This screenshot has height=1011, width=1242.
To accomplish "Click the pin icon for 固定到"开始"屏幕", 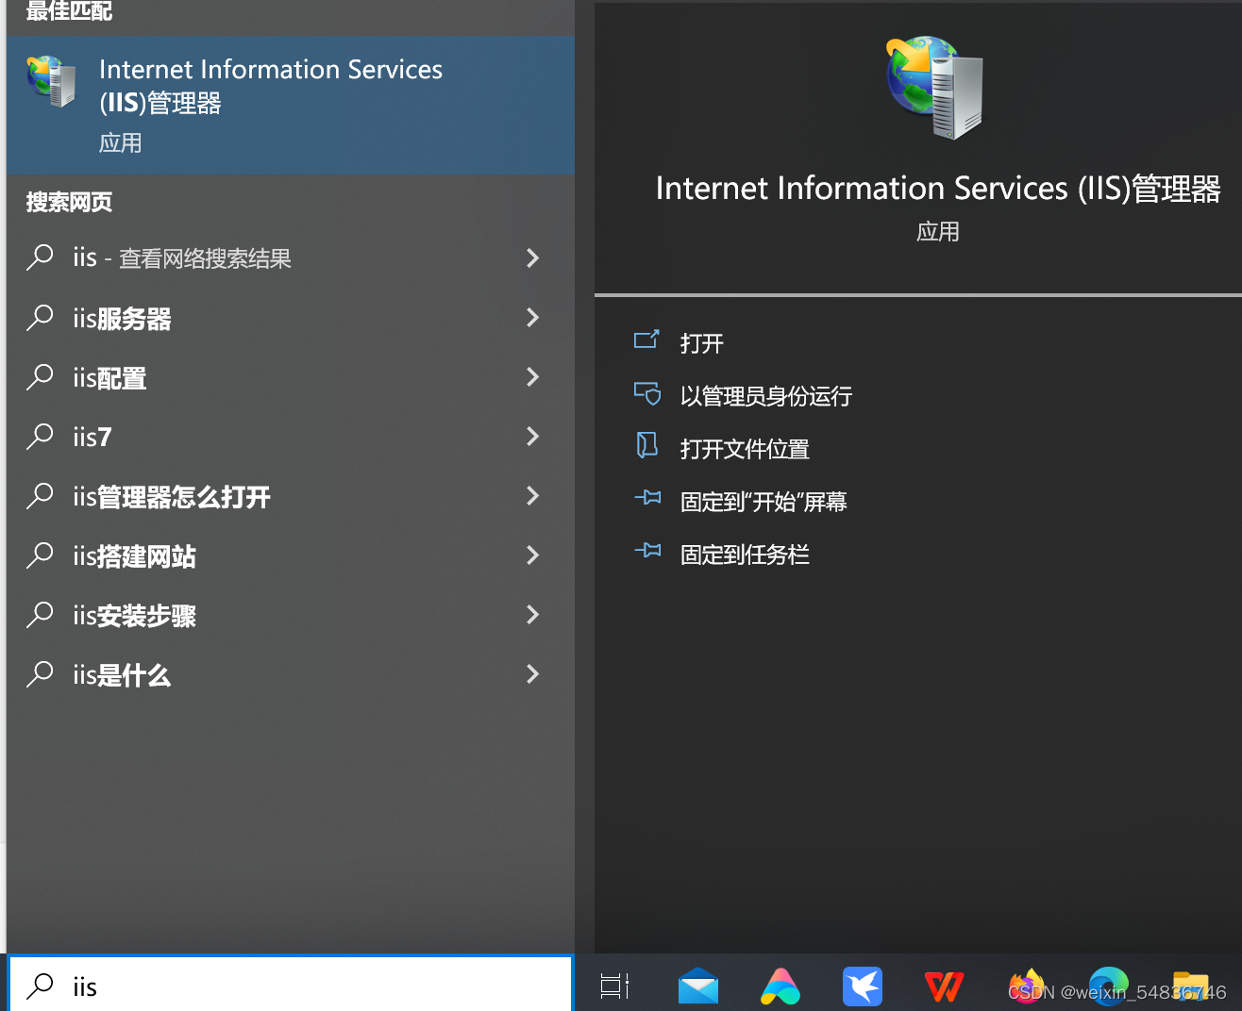I will point(647,498).
